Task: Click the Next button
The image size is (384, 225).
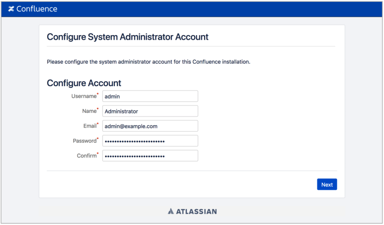Action: click(x=327, y=185)
